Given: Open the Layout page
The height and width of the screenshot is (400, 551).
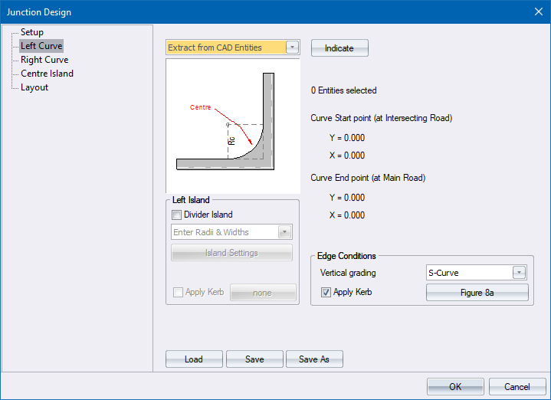Looking at the screenshot, I should tap(34, 87).
